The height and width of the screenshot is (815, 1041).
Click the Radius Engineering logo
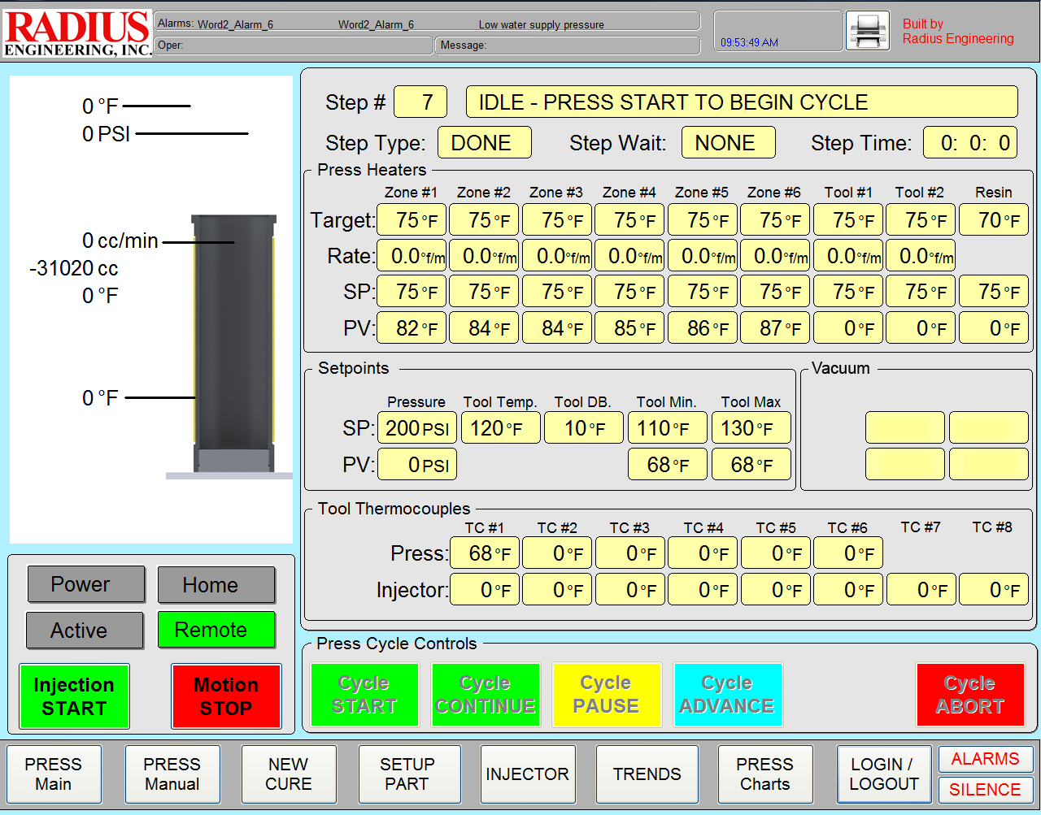click(77, 33)
